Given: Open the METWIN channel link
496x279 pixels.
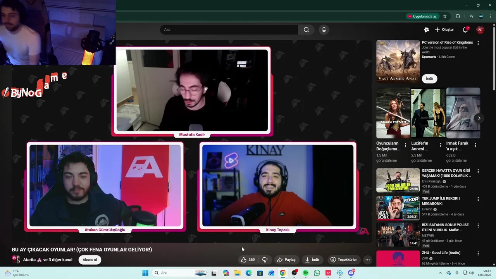Looking at the screenshot, I should (428, 236).
